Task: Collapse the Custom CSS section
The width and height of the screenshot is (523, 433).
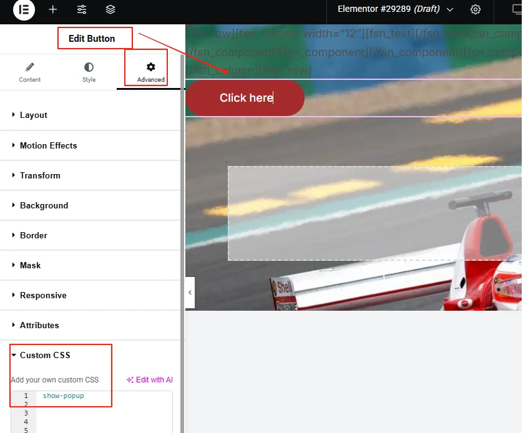Action: tap(45, 355)
